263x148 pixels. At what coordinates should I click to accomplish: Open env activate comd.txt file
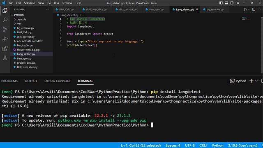(x=32, y=41)
